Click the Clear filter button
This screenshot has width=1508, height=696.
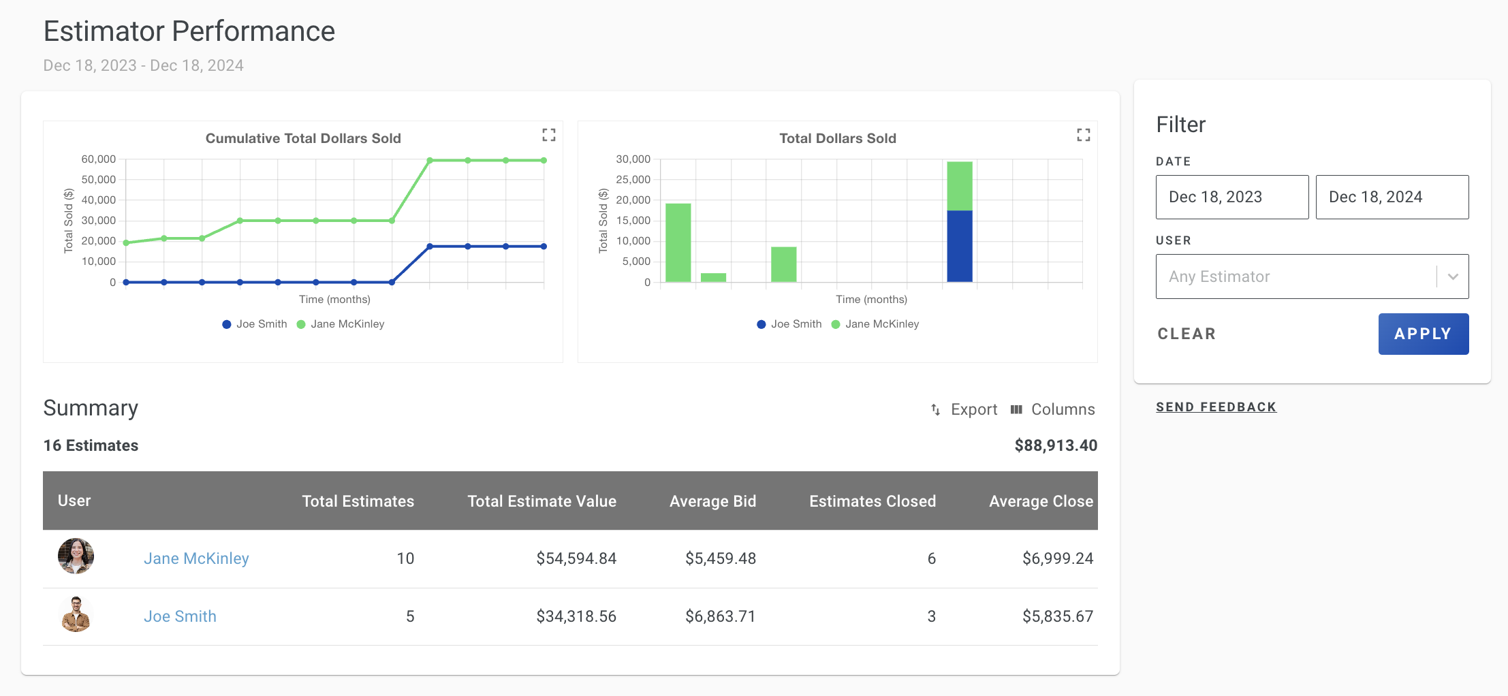1187,334
